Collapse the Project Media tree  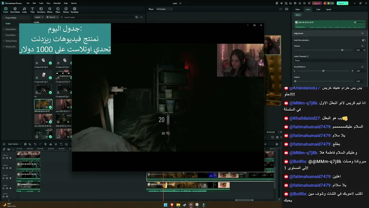click(4, 18)
